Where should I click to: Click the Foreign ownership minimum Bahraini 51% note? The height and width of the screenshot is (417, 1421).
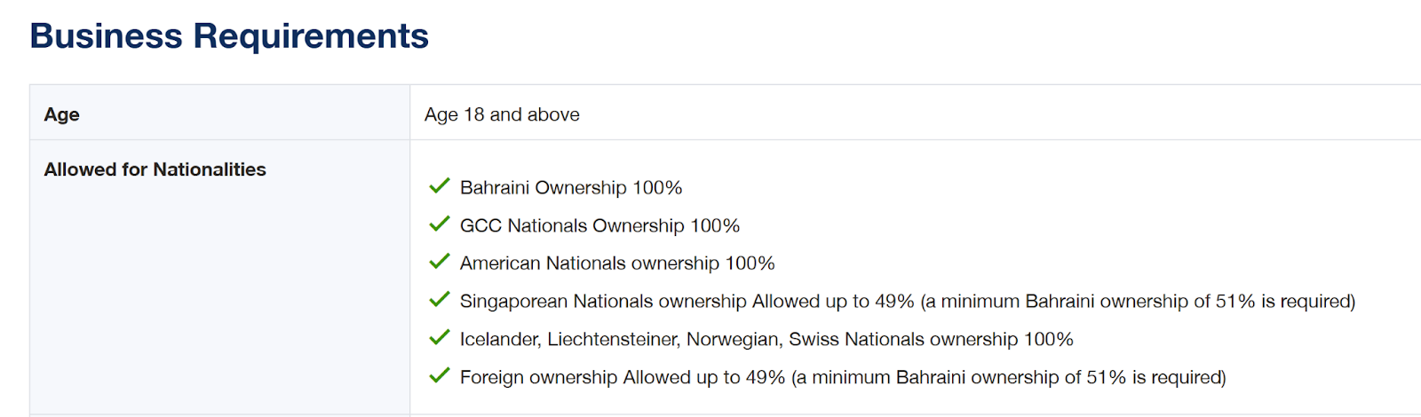tap(1009, 377)
